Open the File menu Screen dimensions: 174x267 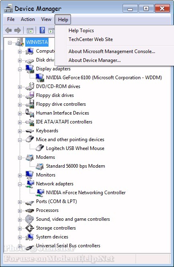click(11, 19)
